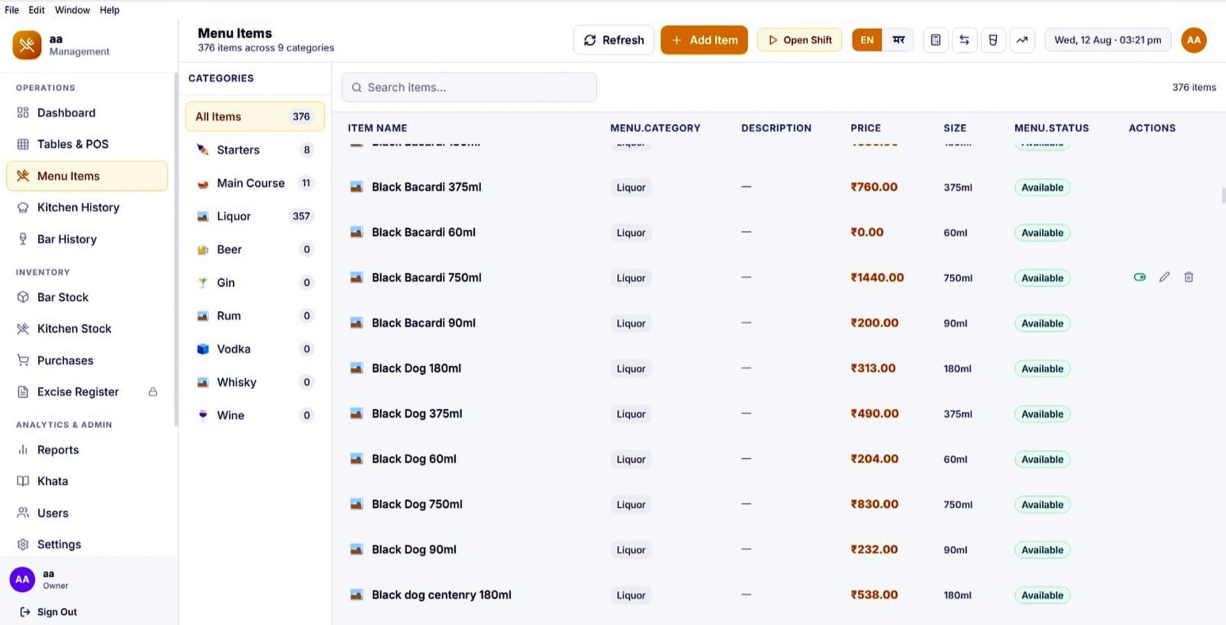Click the ₹490.00 price
1226x625 pixels.
point(874,414)
